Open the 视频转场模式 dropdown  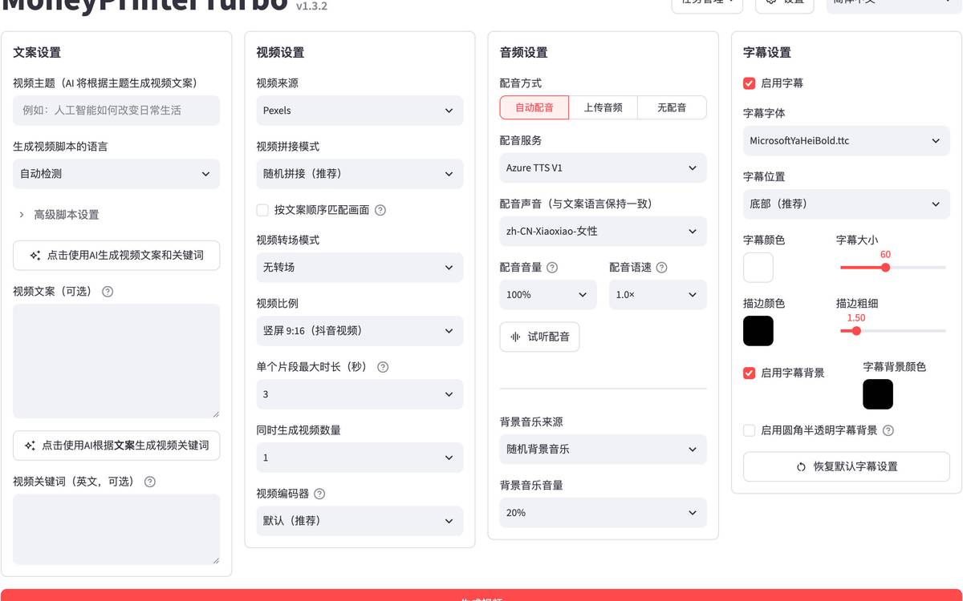[x=360, y=267]
